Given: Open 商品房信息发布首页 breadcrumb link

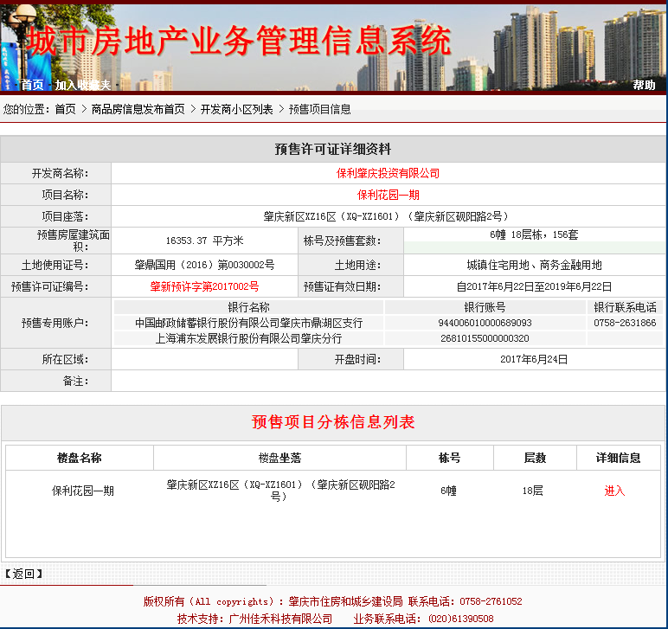Looking at the screenshot, I should (x=138, y=109).
